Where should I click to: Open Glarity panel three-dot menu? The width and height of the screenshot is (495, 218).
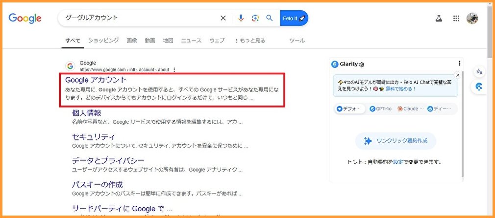pos(459,64)
